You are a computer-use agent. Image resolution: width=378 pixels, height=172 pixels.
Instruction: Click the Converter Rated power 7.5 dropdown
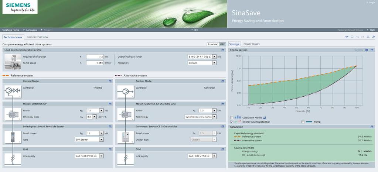pos(208,133)
